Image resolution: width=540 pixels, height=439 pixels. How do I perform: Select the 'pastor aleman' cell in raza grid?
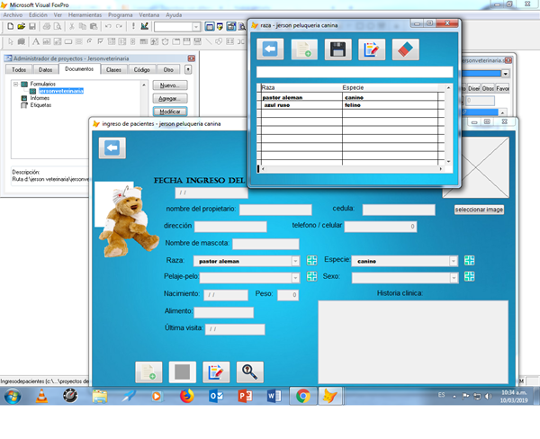tap(301, 98)
